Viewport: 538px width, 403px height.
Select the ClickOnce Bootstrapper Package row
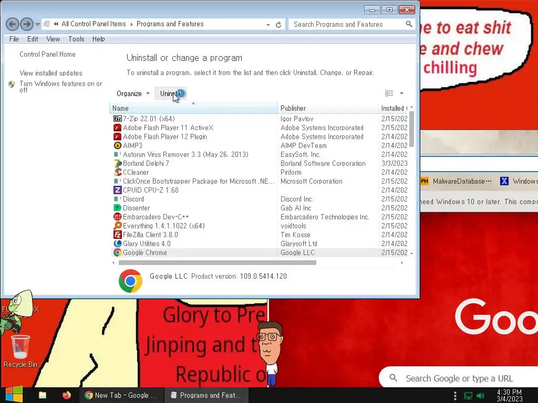click(261, 181)
